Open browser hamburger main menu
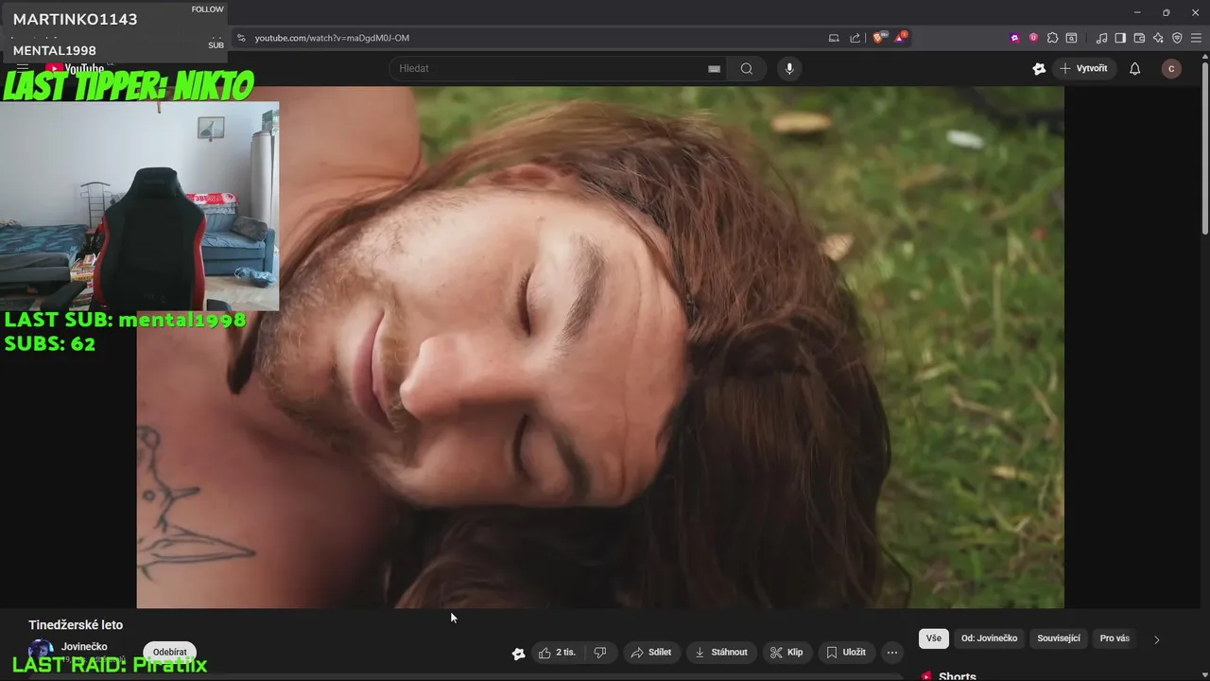This screenshot has height=681, width=1210. (x=1196, y=38)
